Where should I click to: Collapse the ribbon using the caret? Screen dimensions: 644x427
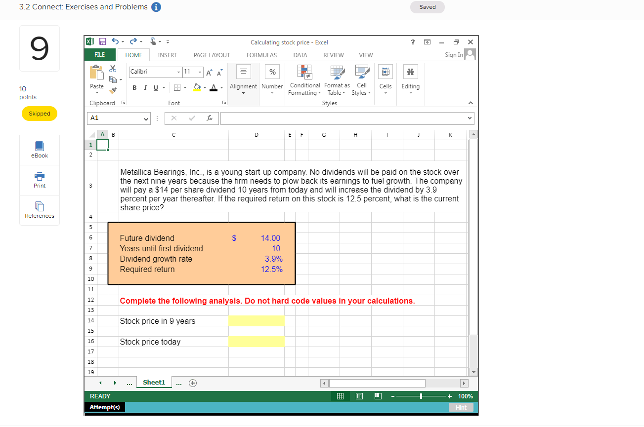[x=470, y=103]
